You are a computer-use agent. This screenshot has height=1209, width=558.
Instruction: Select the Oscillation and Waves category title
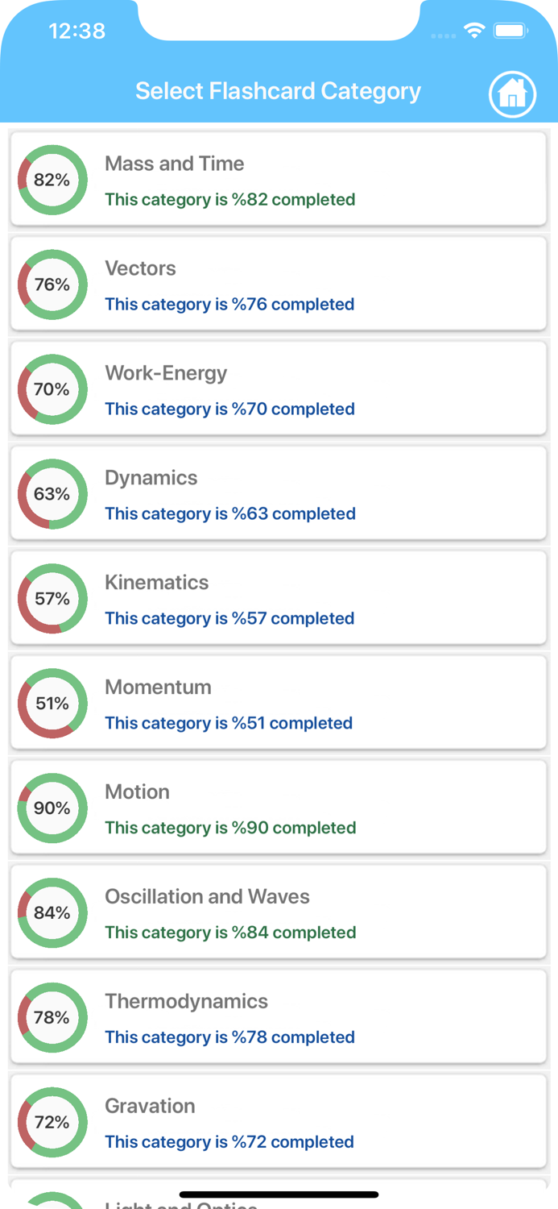pyautogui.click(x=207, y=896)
